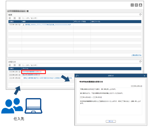Go to next page in 帳票 list
The width and height of the screenshot is (148, 127).
[x=20, y=18]
